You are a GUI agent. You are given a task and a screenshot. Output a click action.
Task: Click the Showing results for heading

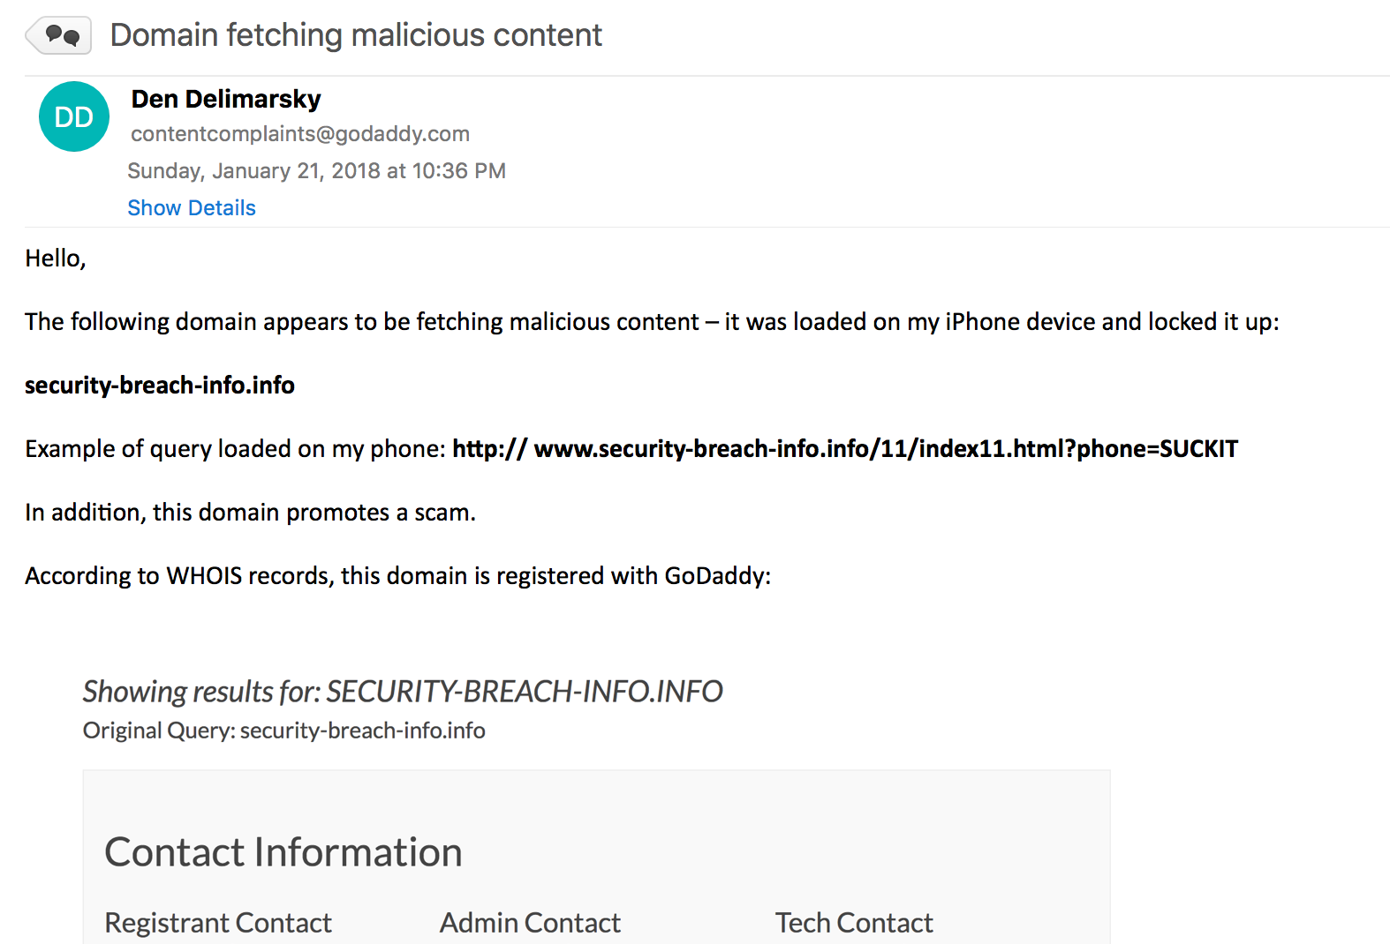pyautogui.click(x=403, y=692)
